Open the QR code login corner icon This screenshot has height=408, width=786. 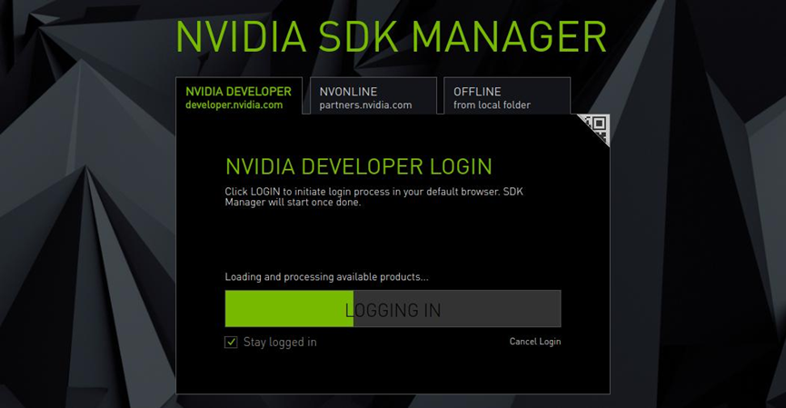point(598,126)
